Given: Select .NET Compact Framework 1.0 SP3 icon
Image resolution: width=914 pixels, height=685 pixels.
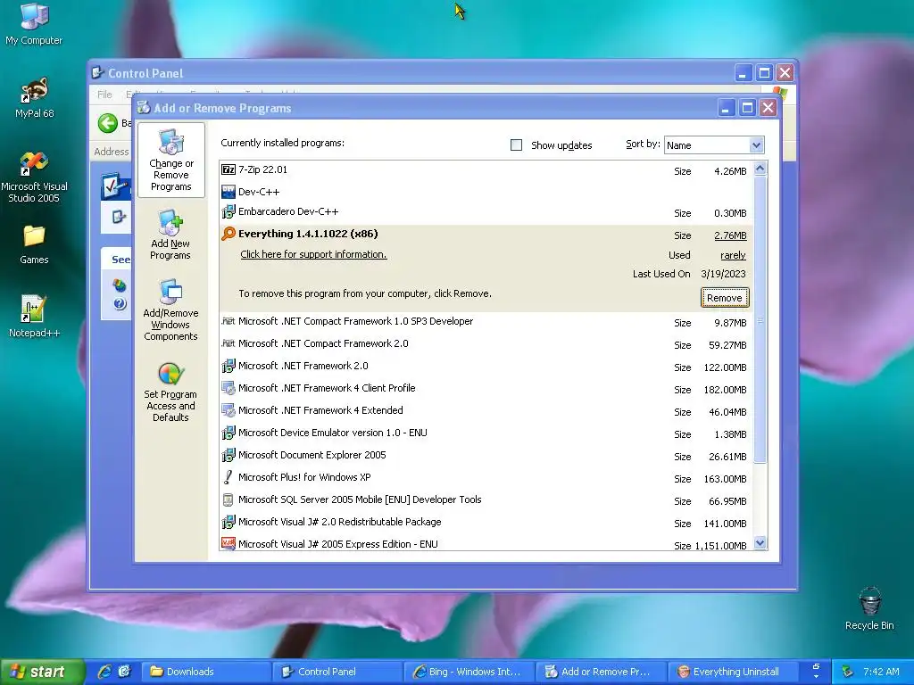Looking at the screenshot, I should [x=228, y=321].
